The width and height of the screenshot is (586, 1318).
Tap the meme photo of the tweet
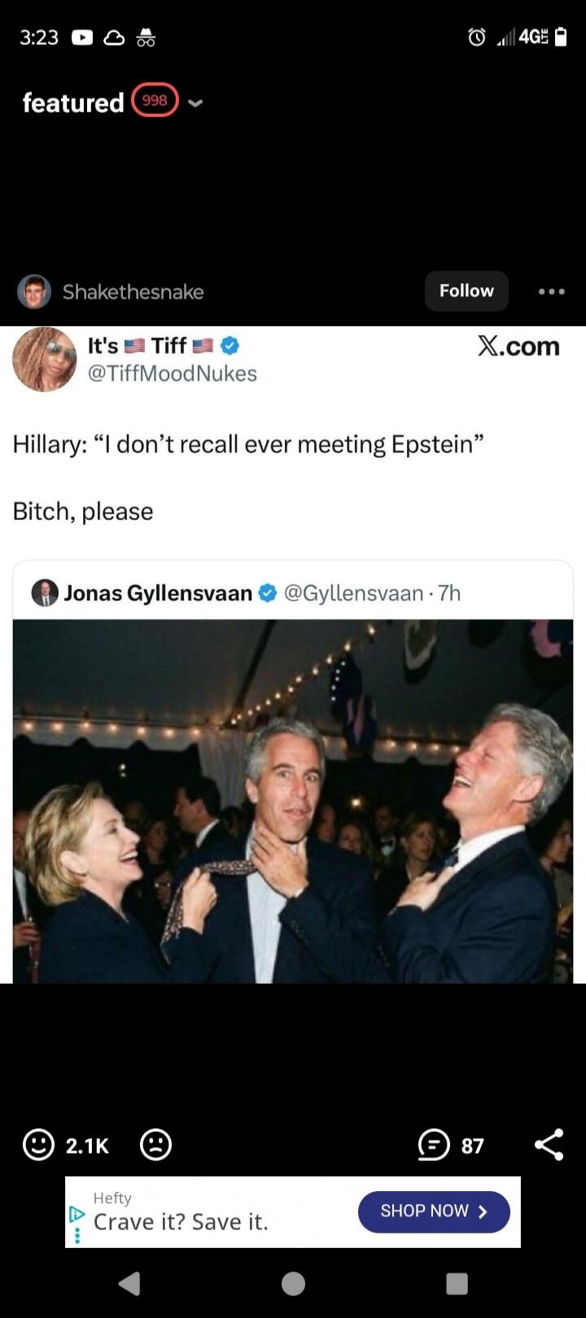tap(293, 801)
